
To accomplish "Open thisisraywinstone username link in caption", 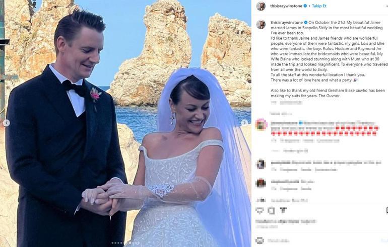I will [x=287, y=23].
